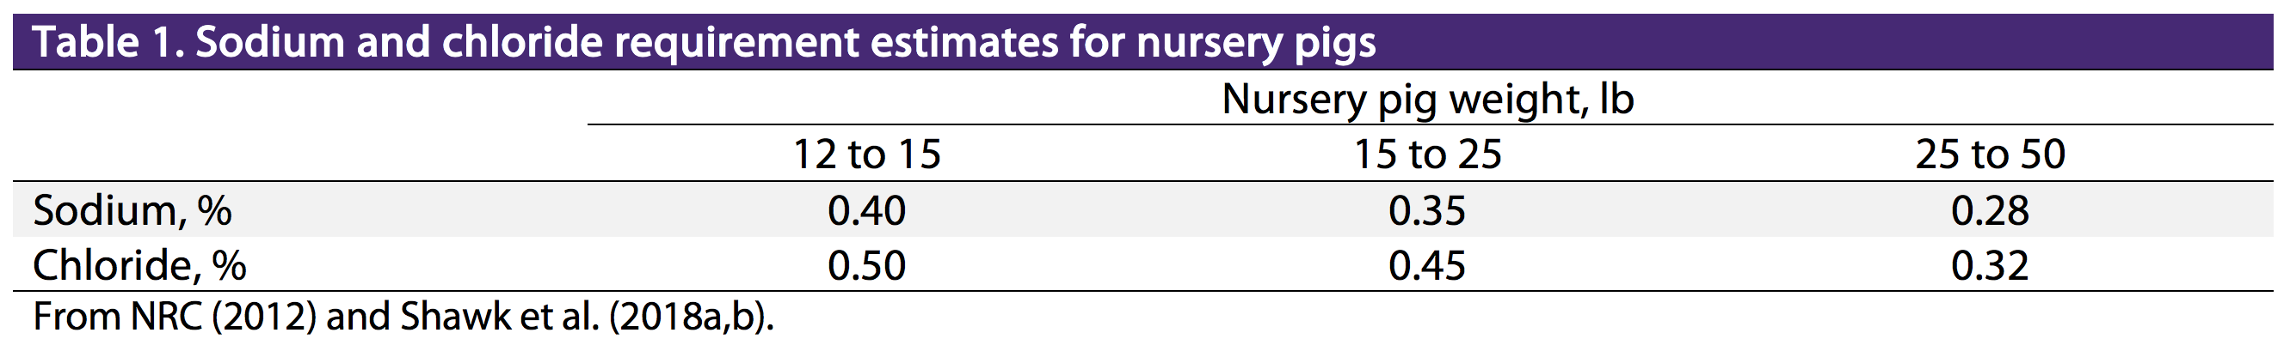
Task: Click the 12 to 15 column header
Action: (x=867, y=154)
